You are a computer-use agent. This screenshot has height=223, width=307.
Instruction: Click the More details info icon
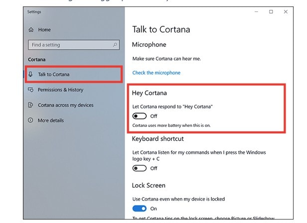30,120
